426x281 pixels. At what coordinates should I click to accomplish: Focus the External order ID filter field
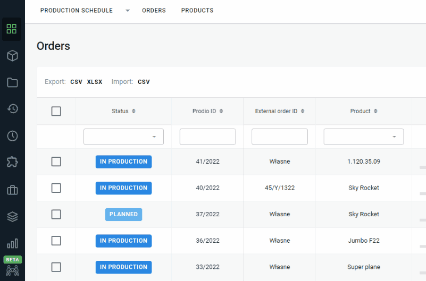tap(280, 137)
